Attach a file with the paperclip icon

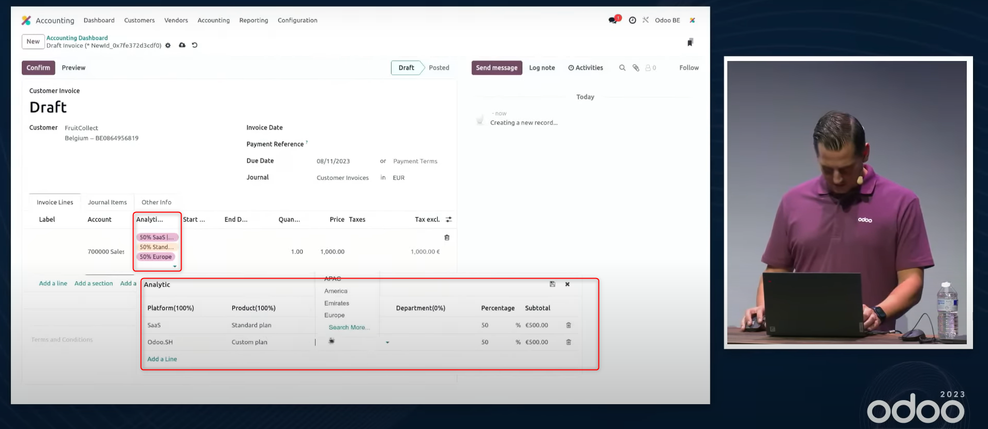click(x=636, y=68)
